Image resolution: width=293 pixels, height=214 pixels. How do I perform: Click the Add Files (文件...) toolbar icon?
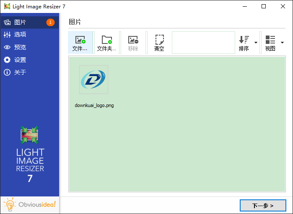[80, 40]
